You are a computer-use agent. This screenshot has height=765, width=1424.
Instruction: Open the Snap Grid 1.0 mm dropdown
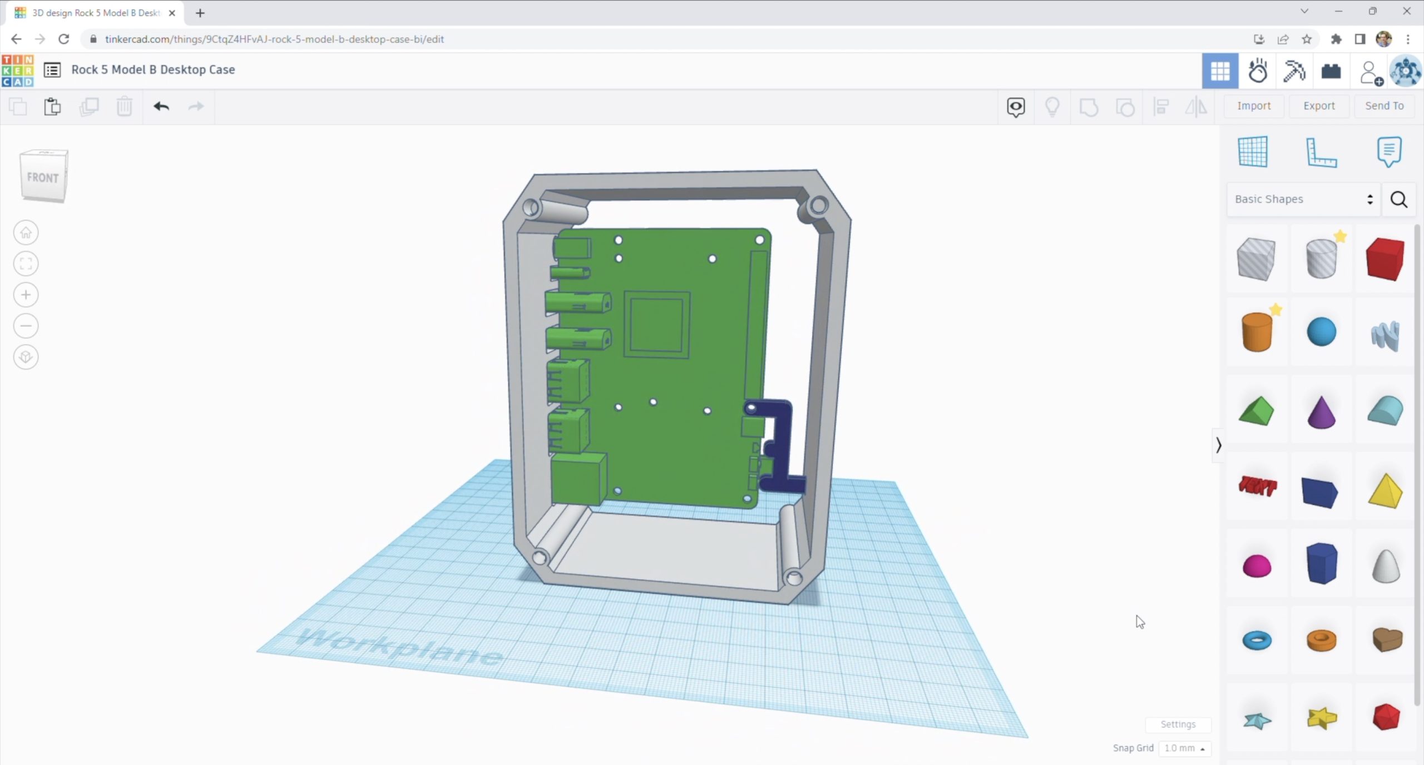(1184, 748)
